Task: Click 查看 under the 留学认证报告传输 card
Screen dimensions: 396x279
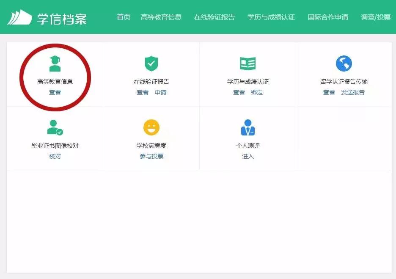Action: (329, 92)
